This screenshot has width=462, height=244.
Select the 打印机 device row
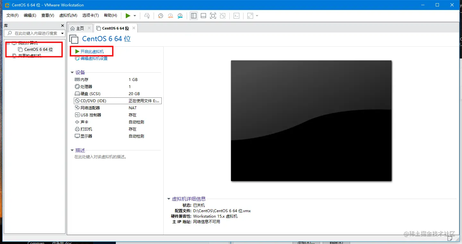click(118, 129)
